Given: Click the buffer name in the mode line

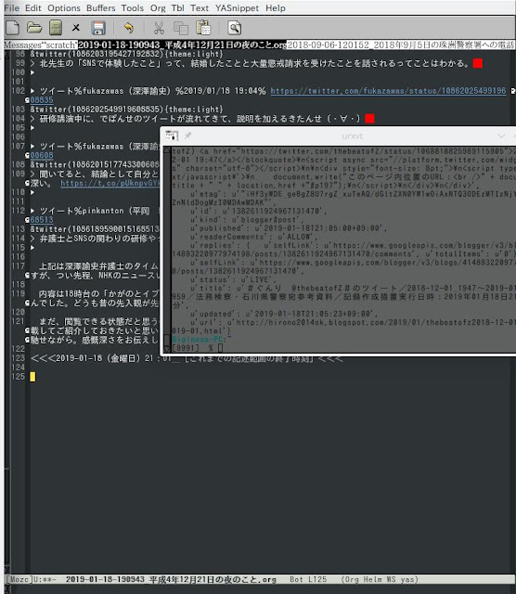Looking at the screenshot, I should point(171,579).
